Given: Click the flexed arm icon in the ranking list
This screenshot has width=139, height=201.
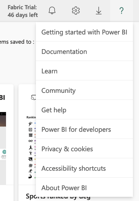Looking at the screenshot, I should [x=30, y=177].
